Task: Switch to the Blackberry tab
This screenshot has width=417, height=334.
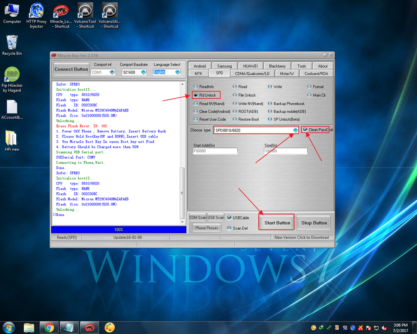Action: point(277,66)
